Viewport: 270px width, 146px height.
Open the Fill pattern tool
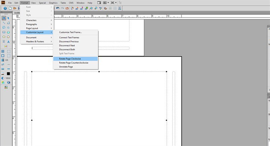[3, 51]
